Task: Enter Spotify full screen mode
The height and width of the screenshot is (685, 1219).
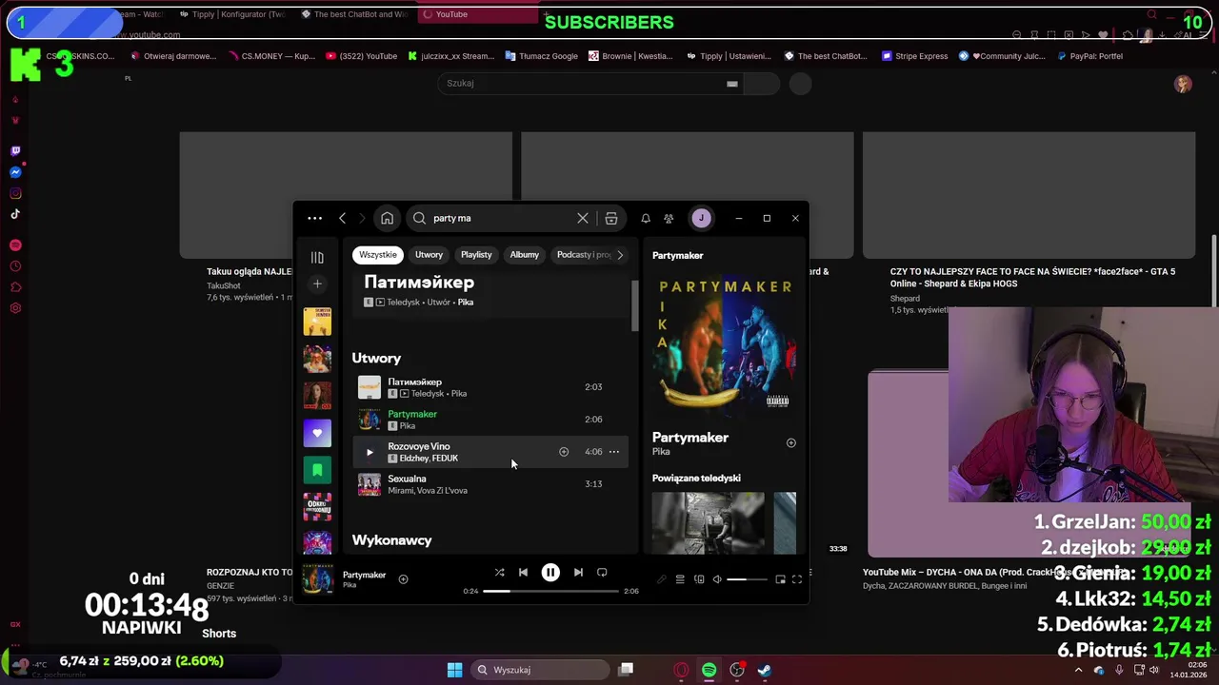Action: click(797, 579)
